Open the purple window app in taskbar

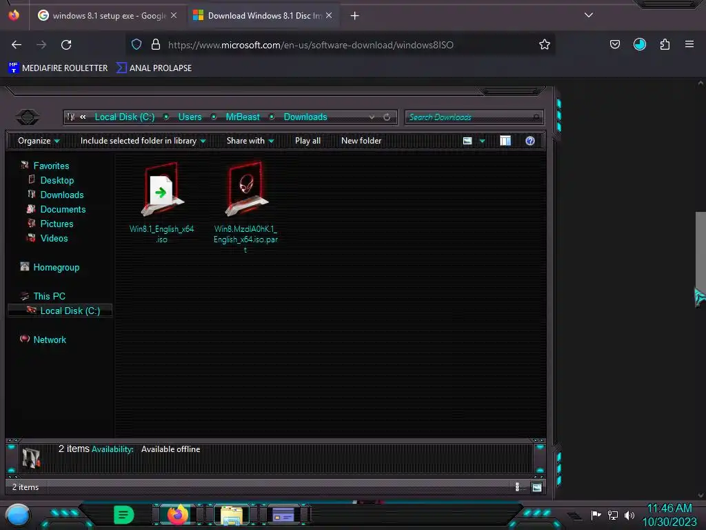[x=283, y=515]
